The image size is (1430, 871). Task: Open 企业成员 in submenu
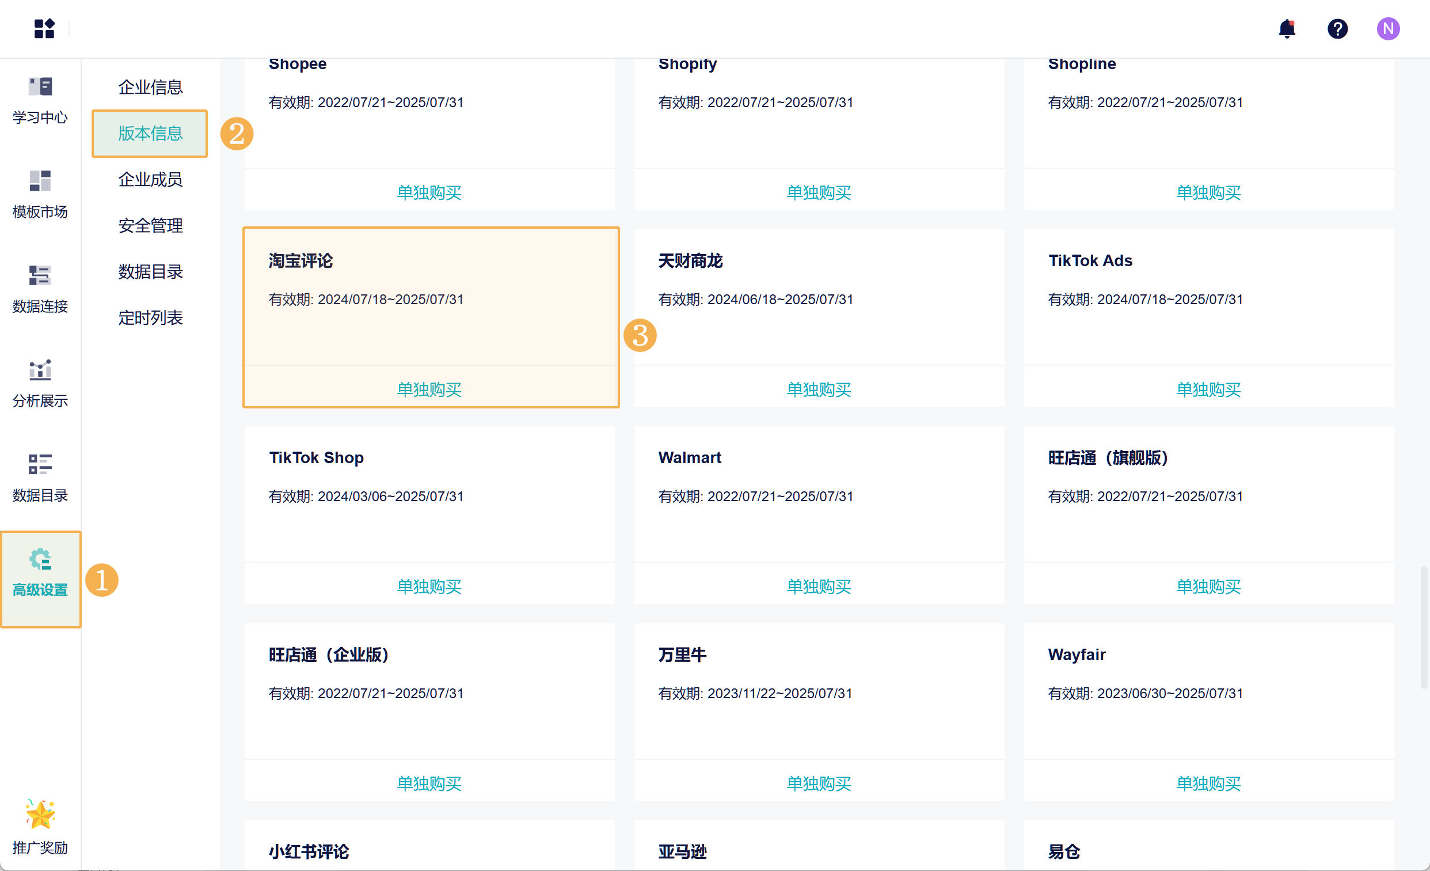(x=150, y=179)
